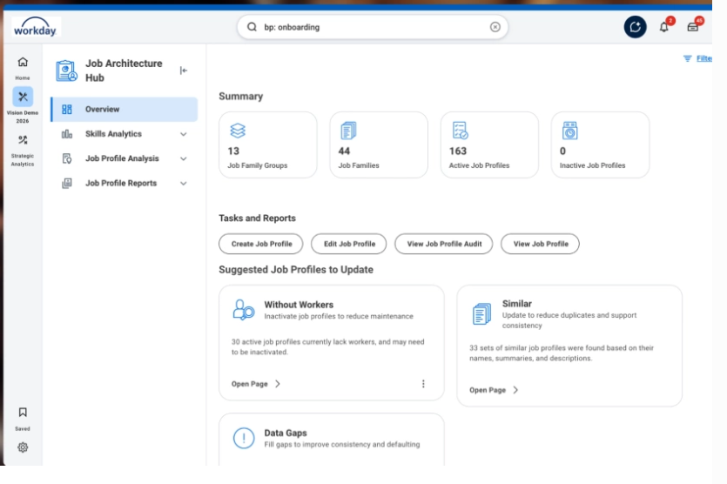
Task: Open Page on the Without Workers card
Action: (x=256, y=384)
